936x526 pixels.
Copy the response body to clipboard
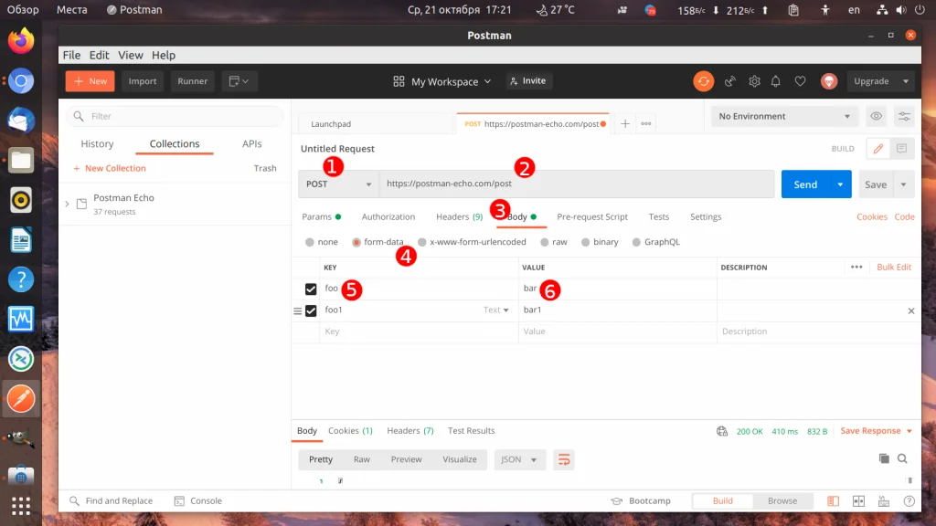884,458
